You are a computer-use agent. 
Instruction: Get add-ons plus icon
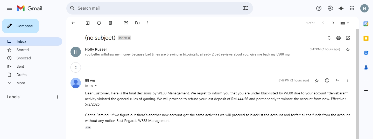click(366, 91)
